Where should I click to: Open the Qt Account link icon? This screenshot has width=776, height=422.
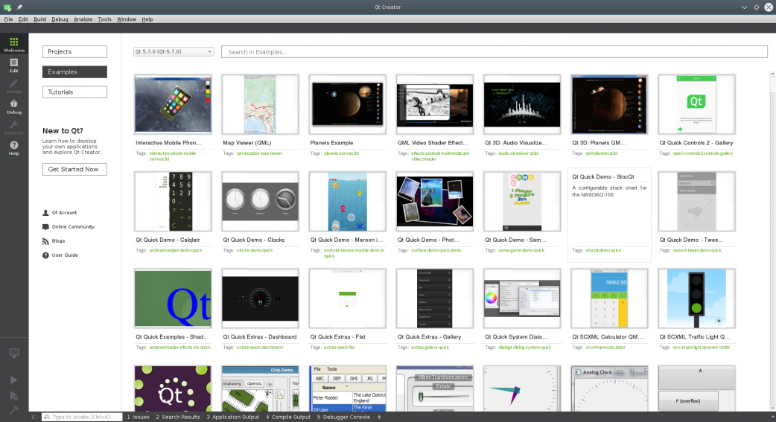point(46,213)
